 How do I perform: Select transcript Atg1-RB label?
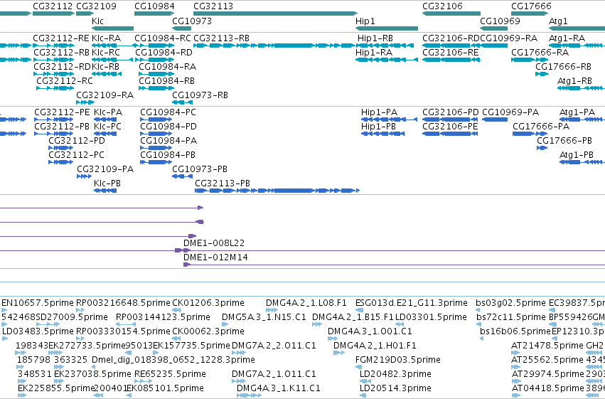click(x=574, y=81)
